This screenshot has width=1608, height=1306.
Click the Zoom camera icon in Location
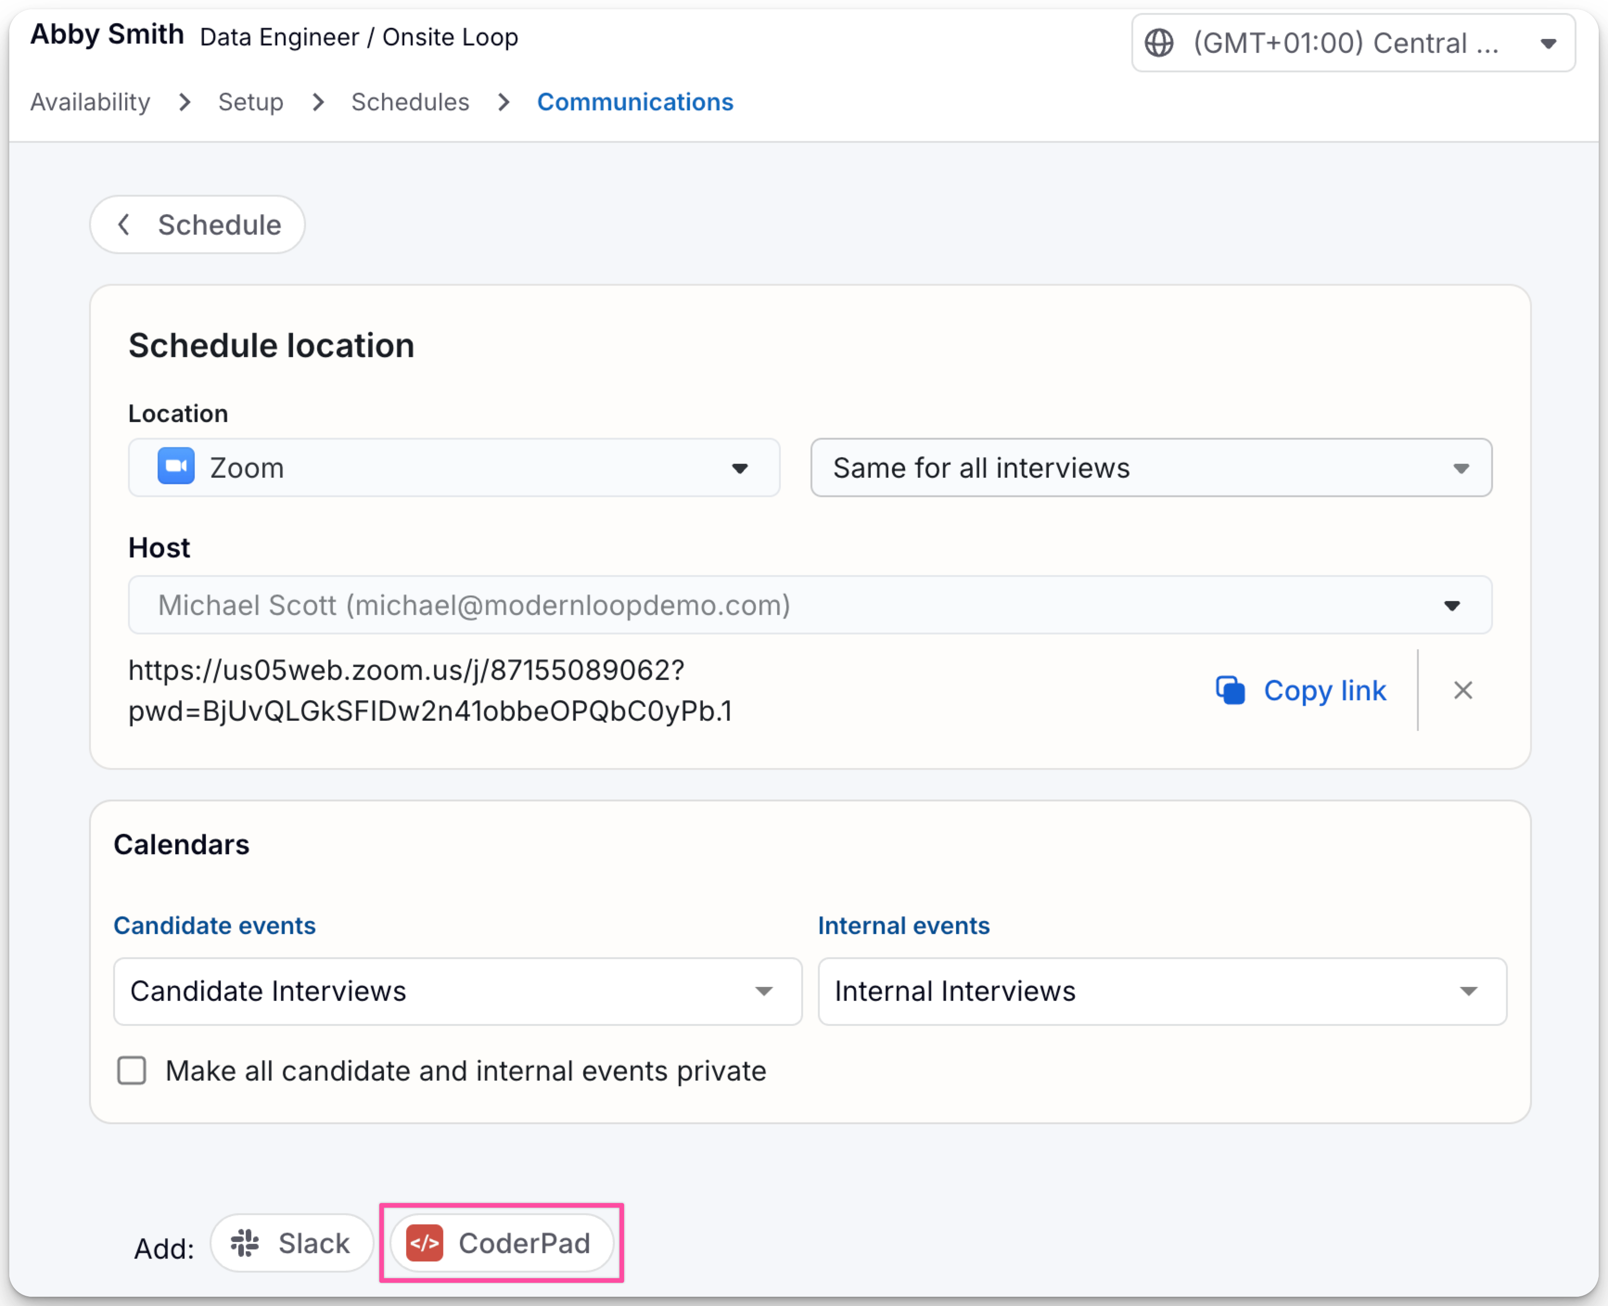[x=175, y=467]
